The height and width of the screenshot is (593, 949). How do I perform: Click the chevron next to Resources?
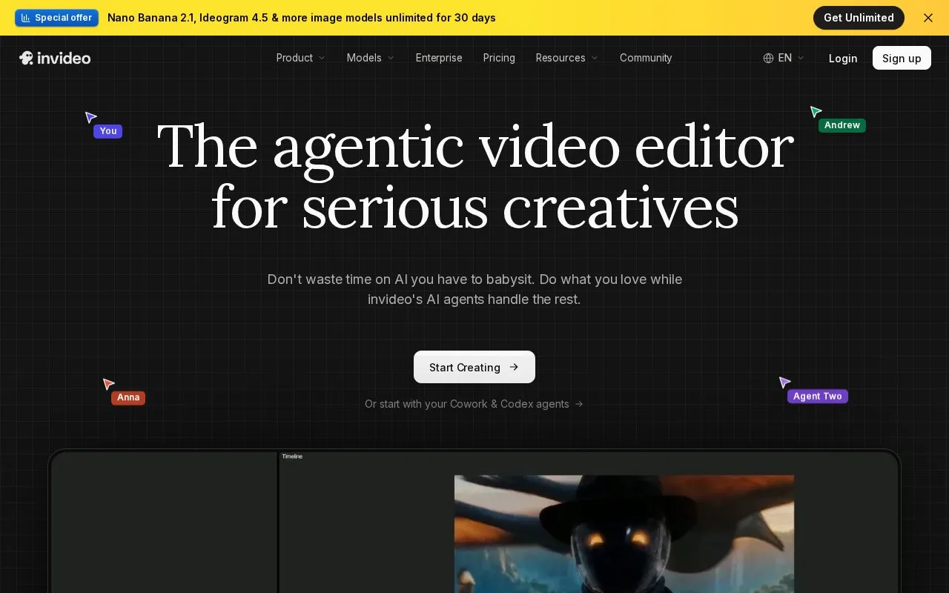click(x=595, y=58)
